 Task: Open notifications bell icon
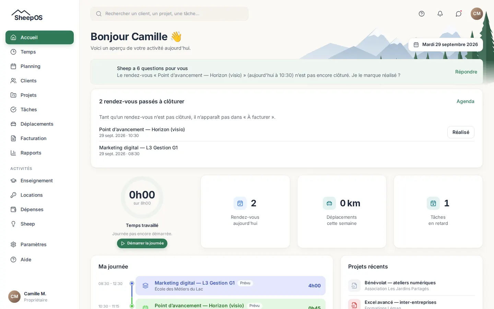(x=440, y=14)
